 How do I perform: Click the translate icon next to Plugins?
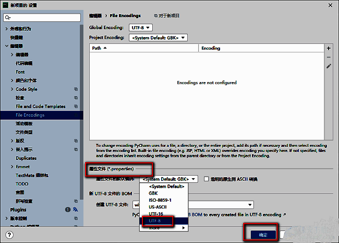coord(75,210)
